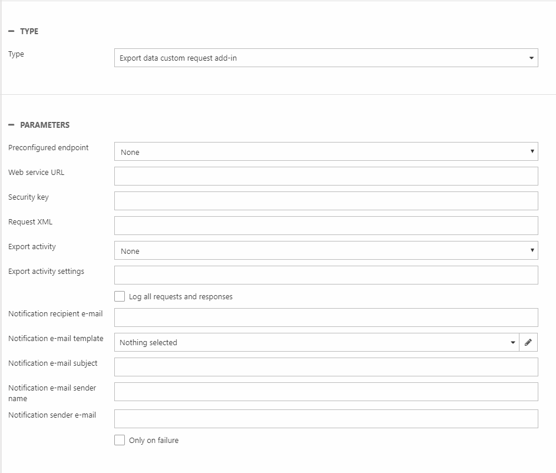Image resolution: width=556 pixels, height=473 pixels.
Task: Click the Export activity settings field
Action: [326, 275]
